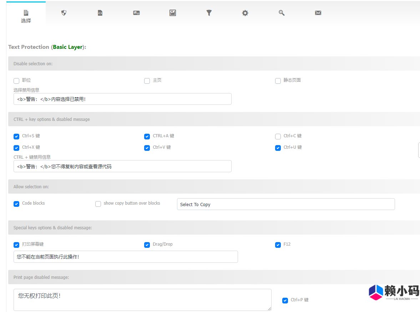
Task: Click the 赖小码 logo
Action: [x=394, y=292]
